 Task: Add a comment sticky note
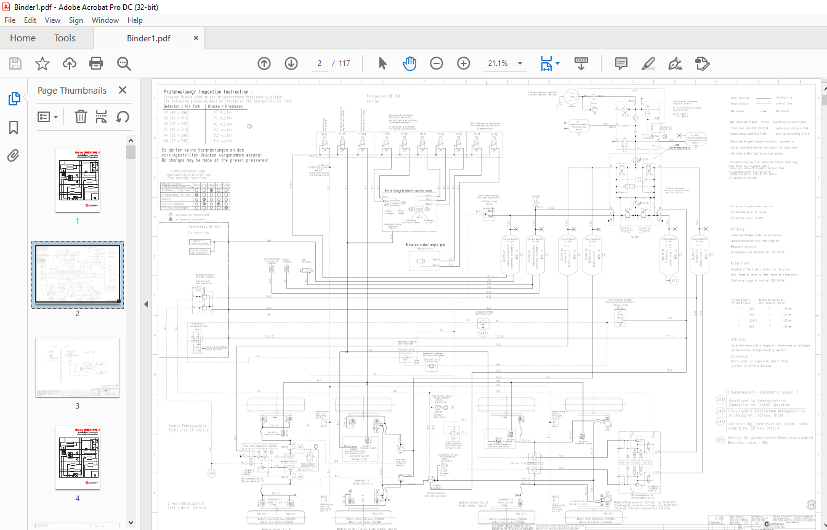pyautogui.click(x=621, y=63)
